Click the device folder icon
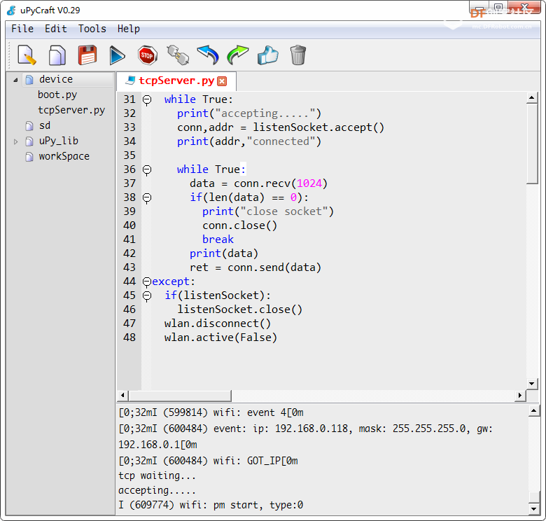Image resolution: width=546 pixels, height=521 pixels. coord(29,80)
